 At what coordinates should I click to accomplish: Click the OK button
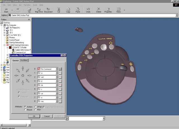[x=34, y=116]
